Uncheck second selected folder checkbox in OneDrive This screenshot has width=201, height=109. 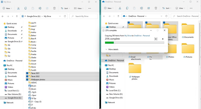click(x=146, y=23)
